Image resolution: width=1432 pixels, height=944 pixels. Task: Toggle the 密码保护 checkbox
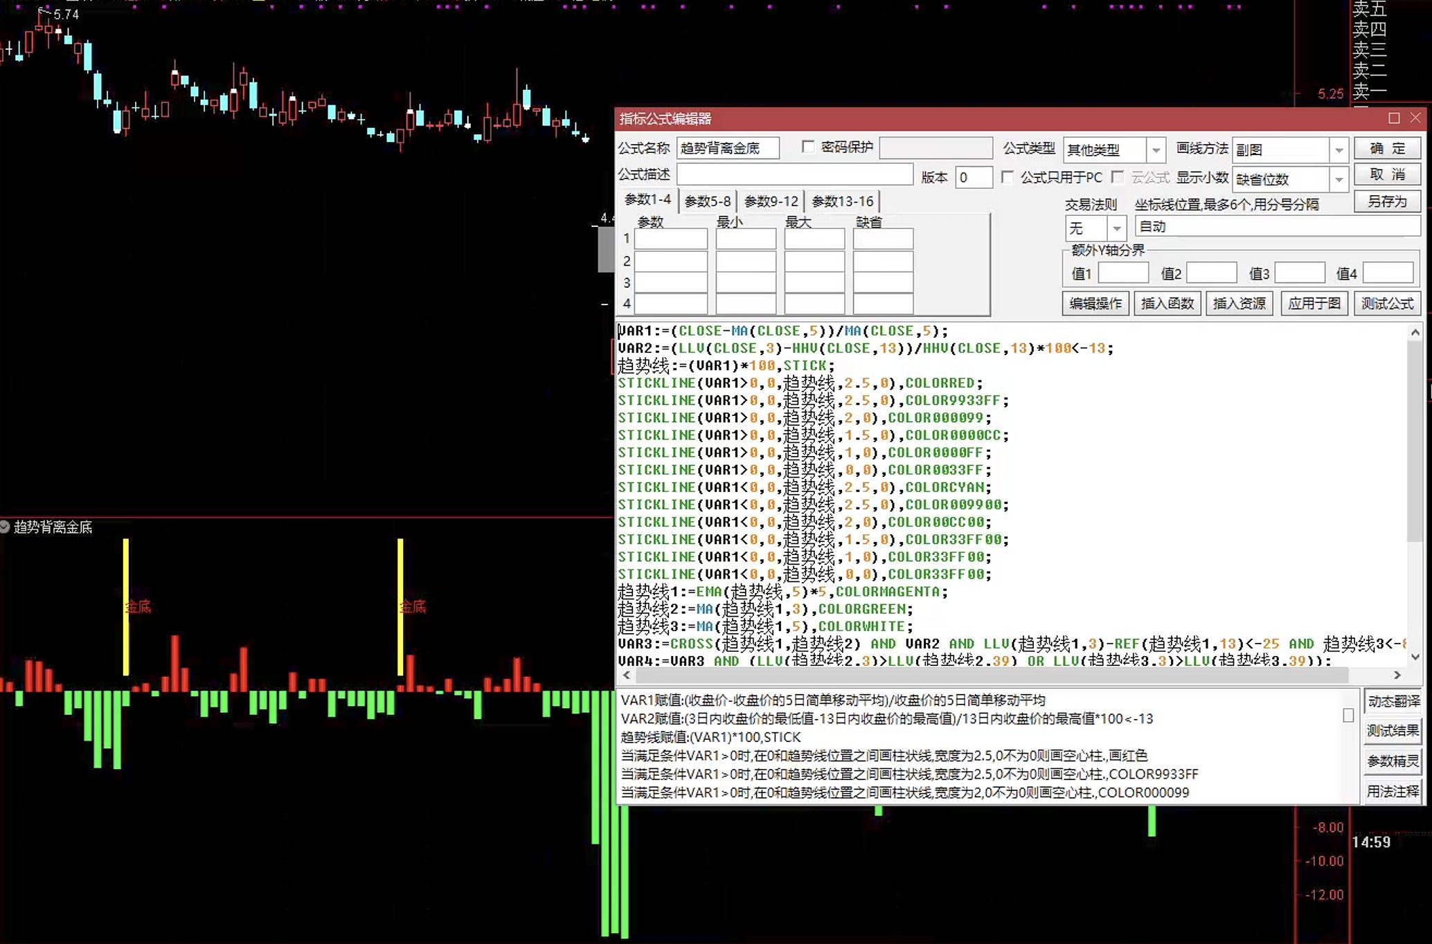(x=807, y=147)
